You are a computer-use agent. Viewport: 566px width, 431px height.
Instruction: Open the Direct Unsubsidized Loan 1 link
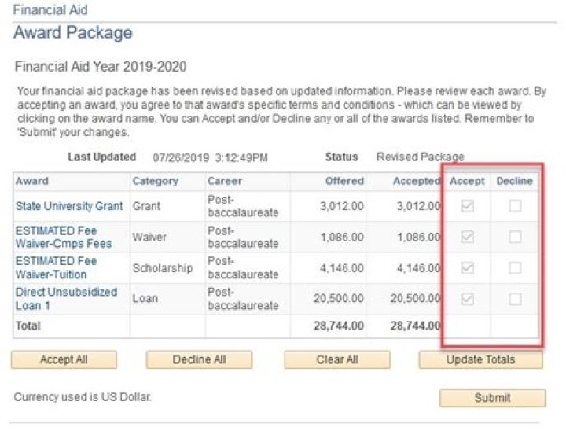(x=66, y=298)
